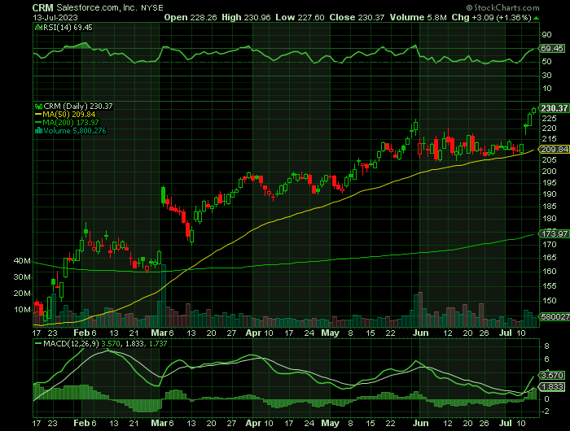
Task: Click the Feb label on the price chart axis
Action: (81, 333)
